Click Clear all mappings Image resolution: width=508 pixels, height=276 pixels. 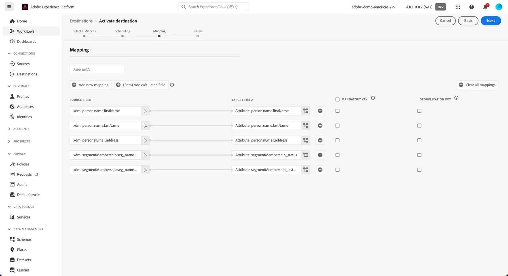pyautogui.click(x=478, y=85)
